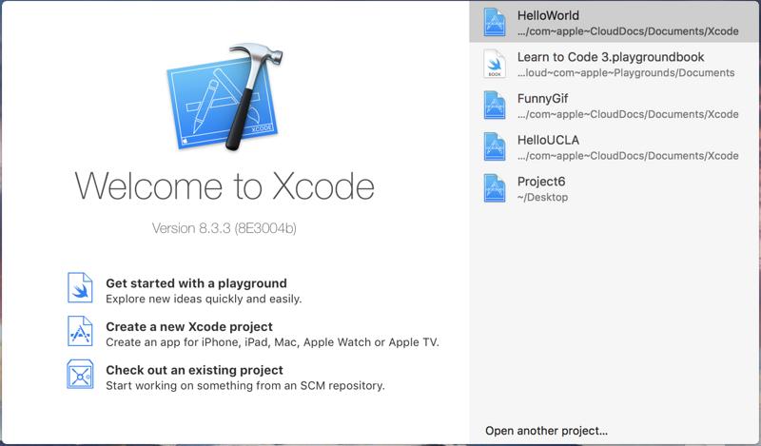Click the Project6 project file icon

tap(495, 188)
